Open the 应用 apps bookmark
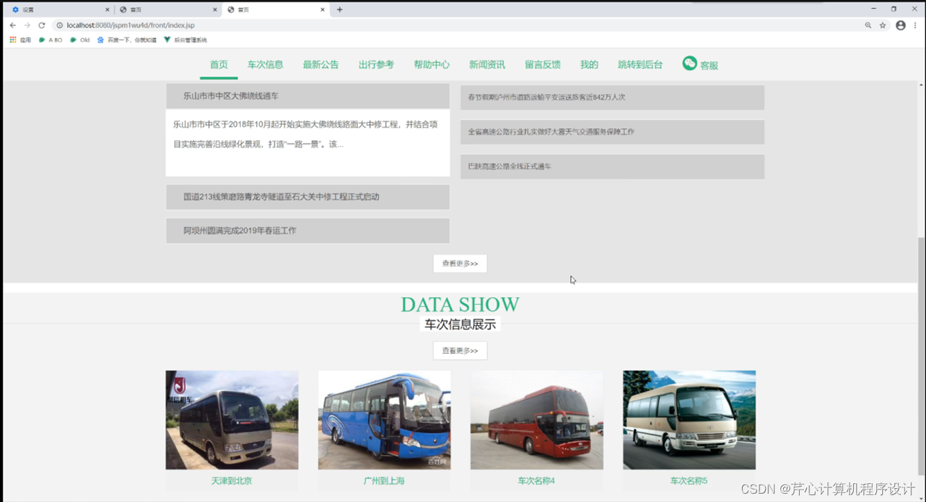The height and width of the screenshot is (502, 926). (20, 40)
